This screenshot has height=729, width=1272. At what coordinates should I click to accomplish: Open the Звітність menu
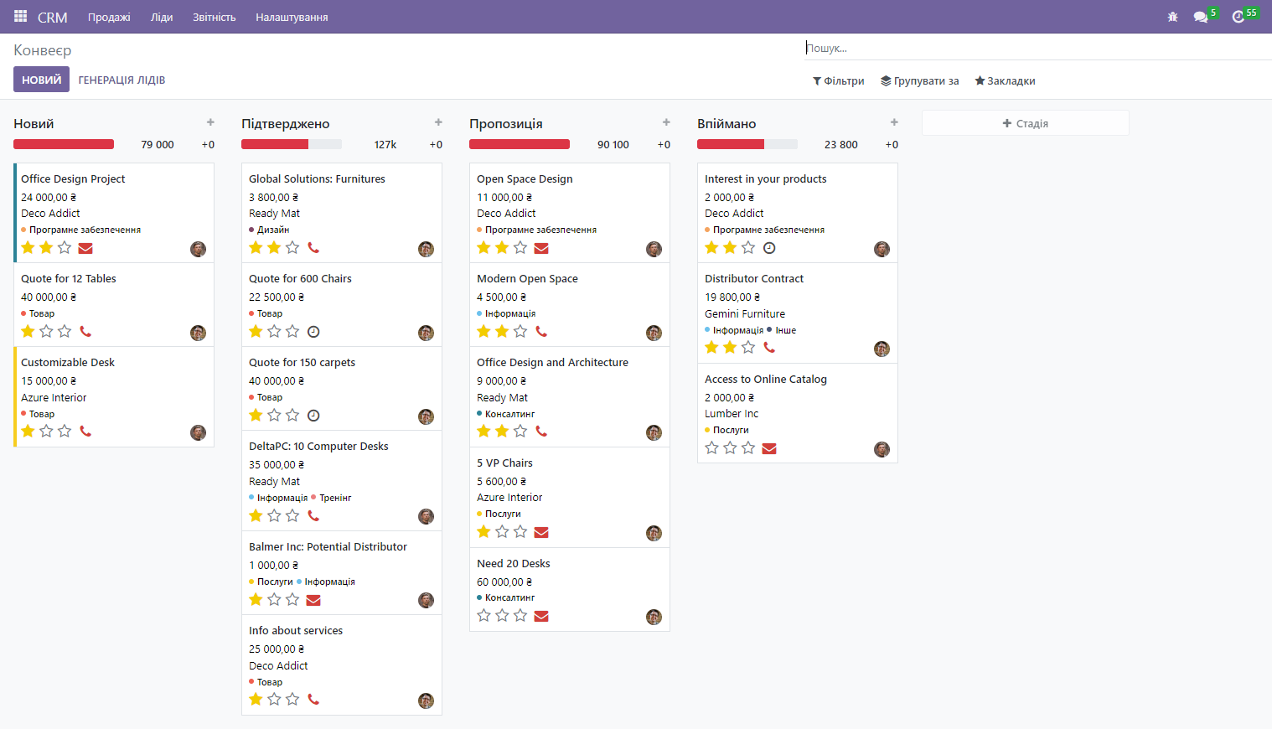click(214, 16)
